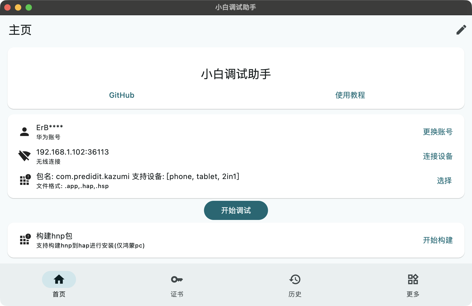The width and height of the screenshot is (472, 306).
Task: Click 开始构建 to build hnp
Action: pos(438,240)
